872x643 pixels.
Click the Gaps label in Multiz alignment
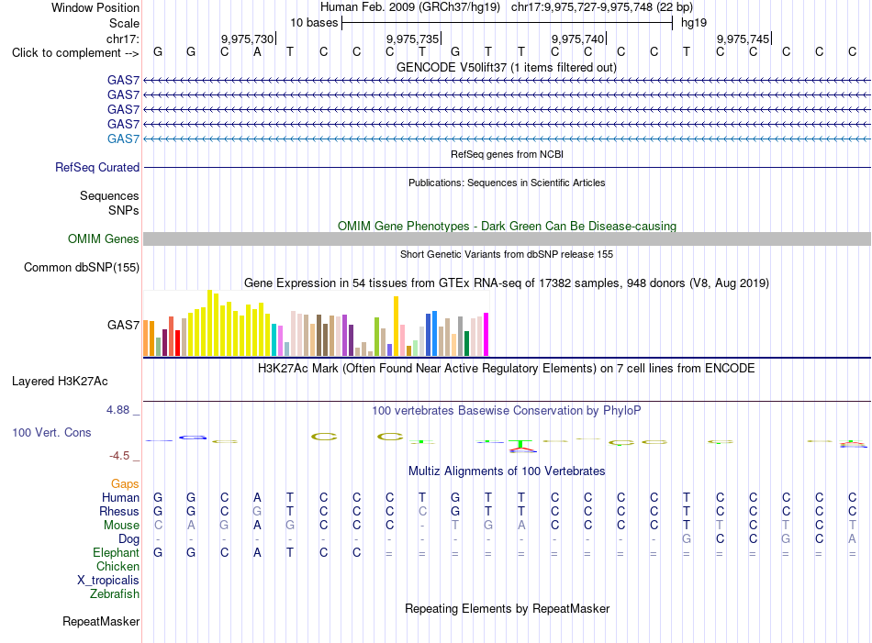pos(125,483)
